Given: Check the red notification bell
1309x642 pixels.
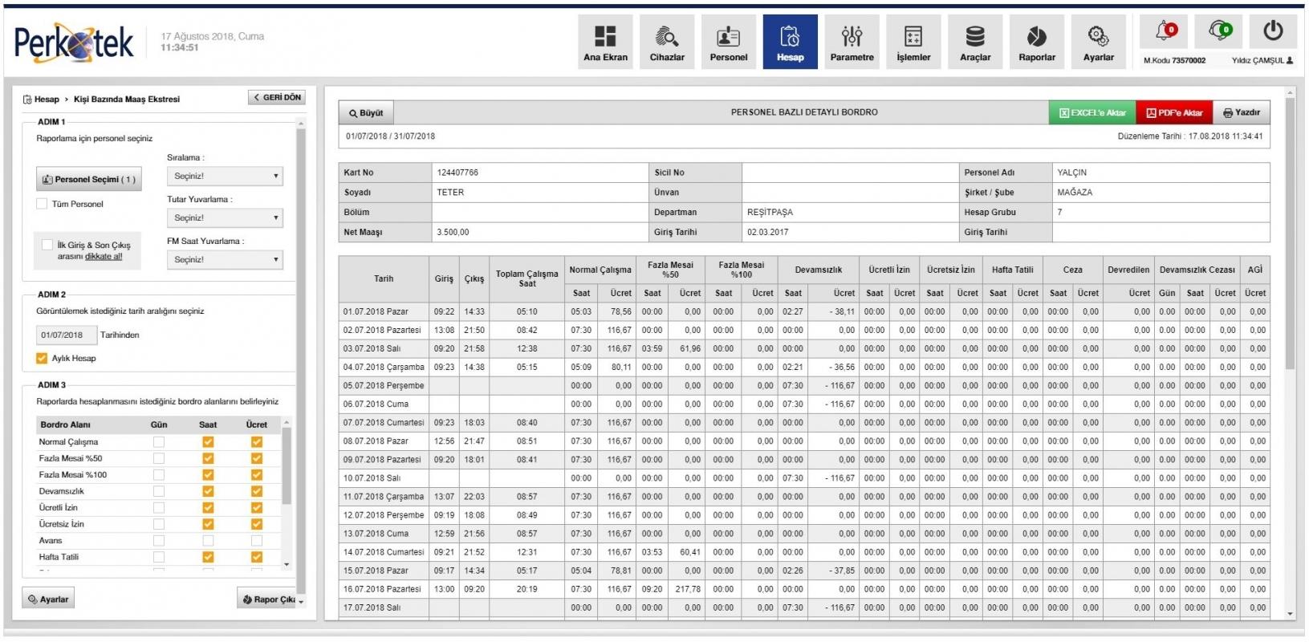Looking at the screenshot, I should pos(1165,32).
